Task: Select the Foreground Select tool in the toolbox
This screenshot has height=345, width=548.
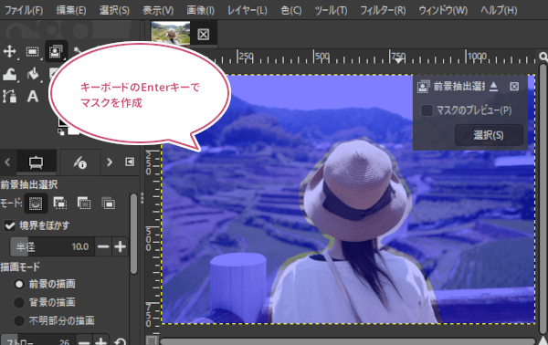Action: point(56,52)
